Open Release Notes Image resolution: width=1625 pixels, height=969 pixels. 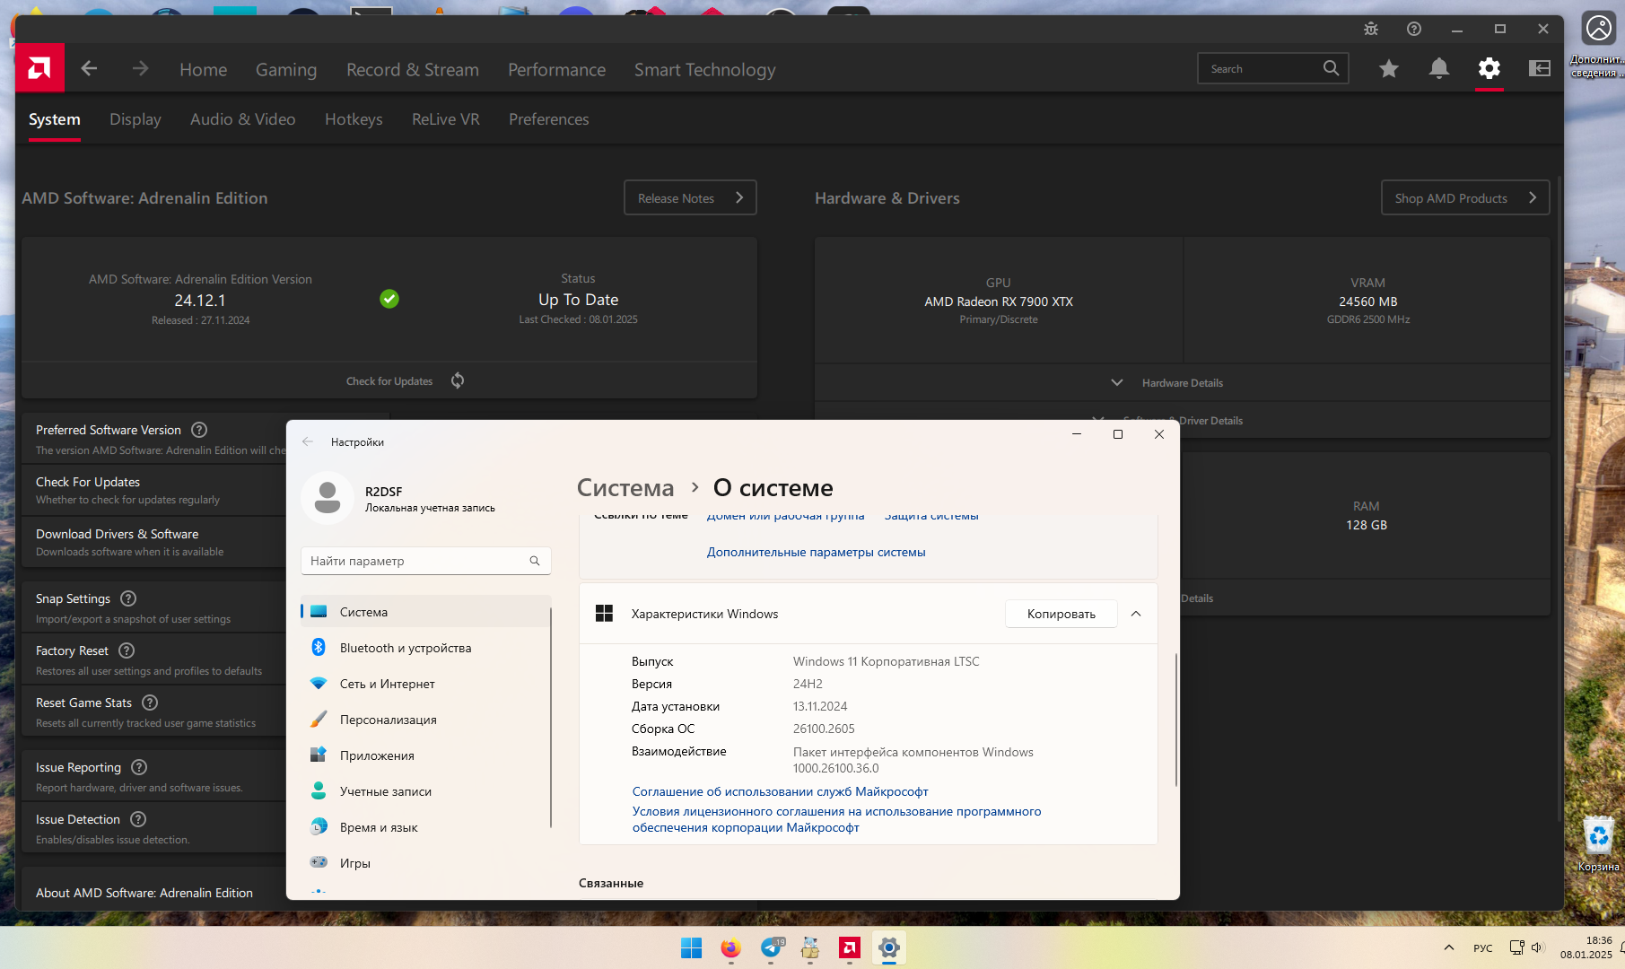(690, 197)
